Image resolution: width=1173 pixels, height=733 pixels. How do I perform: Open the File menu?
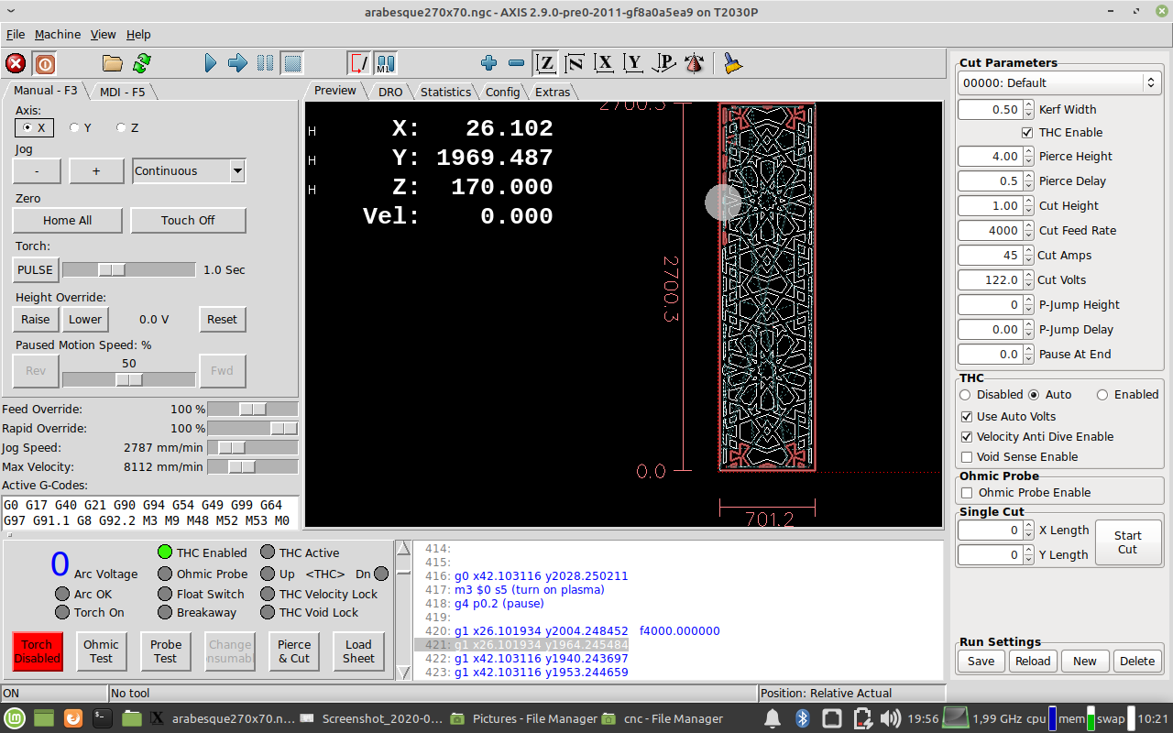click(x=16, y=34)
